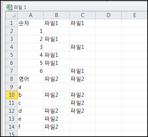Select row 11 header
Image resolution: width=148 pixels, height=137 pixels.
point(12,103)
